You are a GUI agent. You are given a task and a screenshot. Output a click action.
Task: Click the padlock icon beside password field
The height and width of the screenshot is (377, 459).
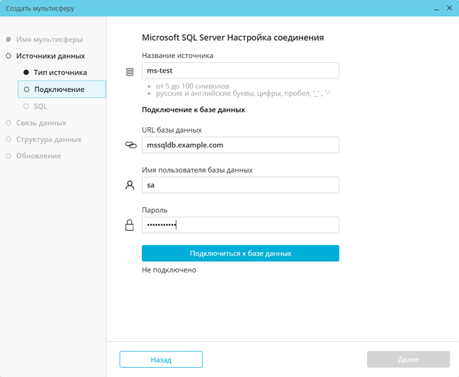coord(129,225)
